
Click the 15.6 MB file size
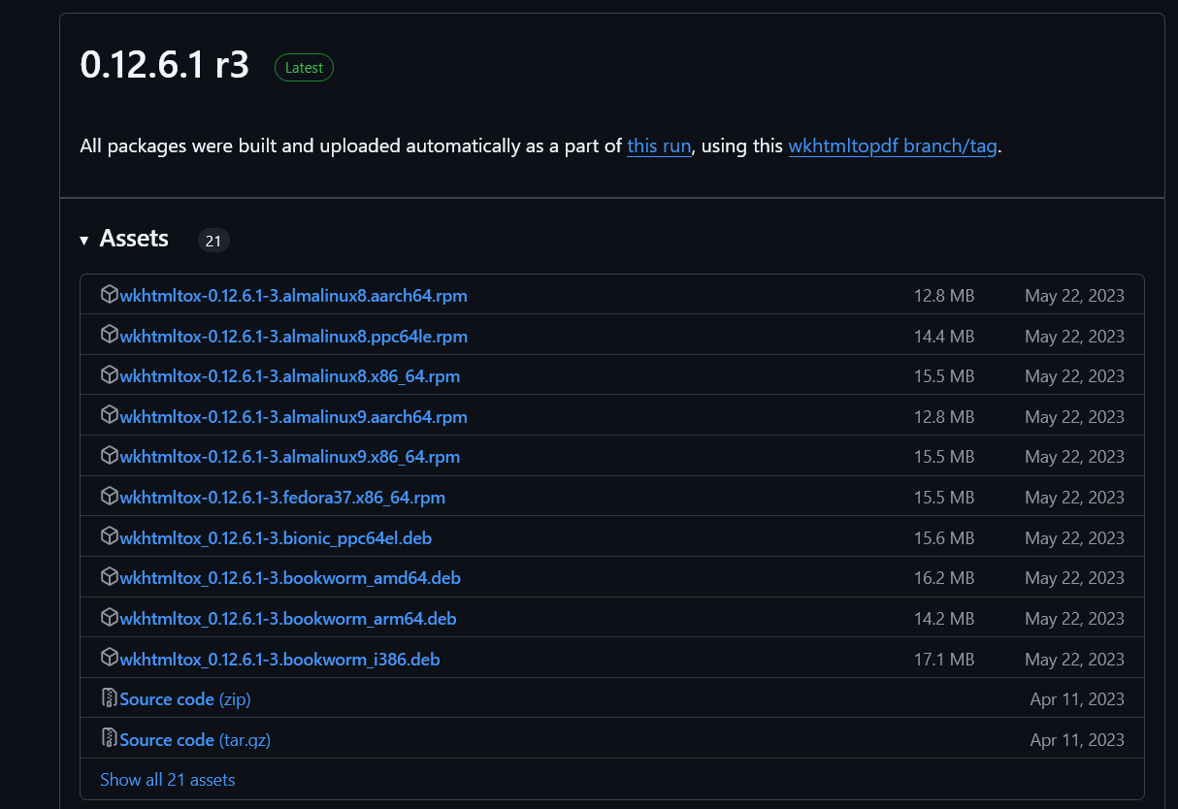pyautogui.click(x=944, y=538)
